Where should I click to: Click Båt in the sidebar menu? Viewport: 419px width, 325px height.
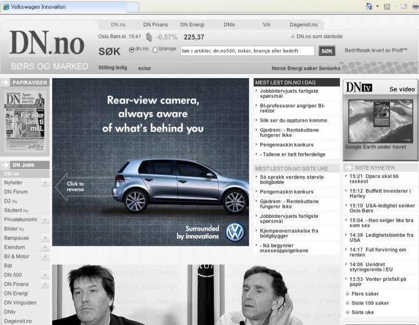coord(8,265)
